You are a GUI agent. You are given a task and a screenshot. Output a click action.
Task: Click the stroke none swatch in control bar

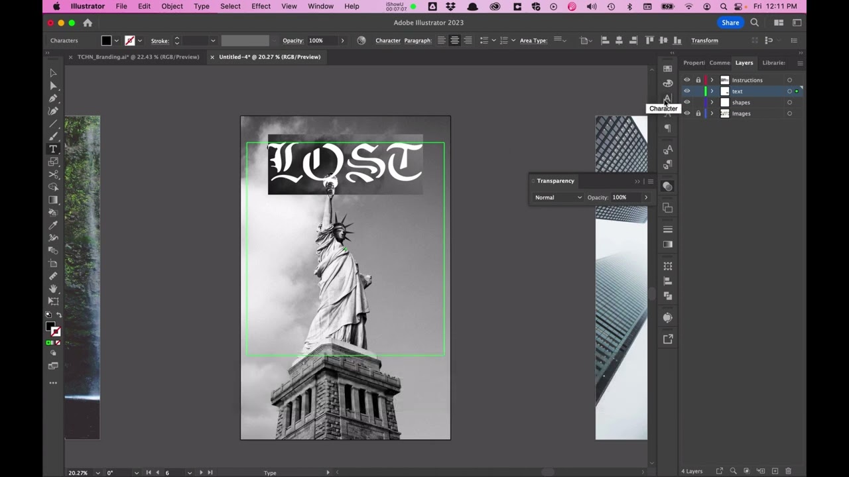click(x=129, y=40)
